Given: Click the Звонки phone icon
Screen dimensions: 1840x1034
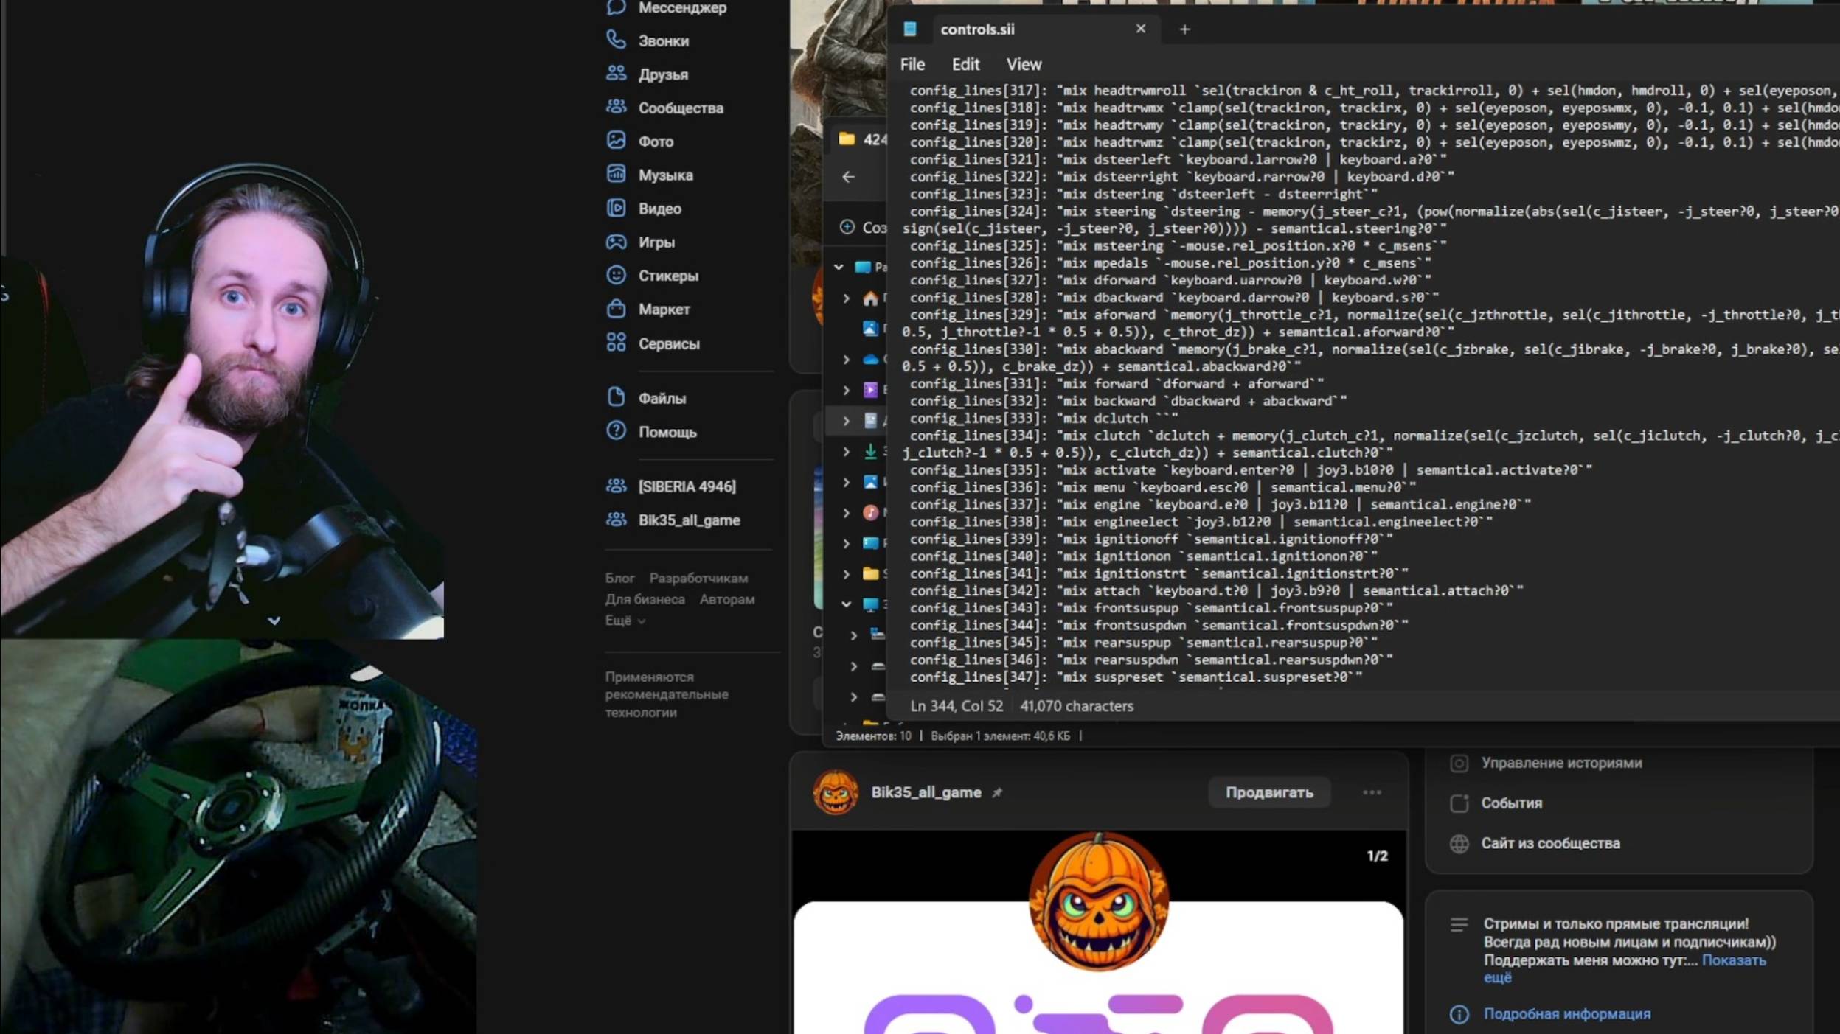Looking at the screenshot, I should (616, 40).
